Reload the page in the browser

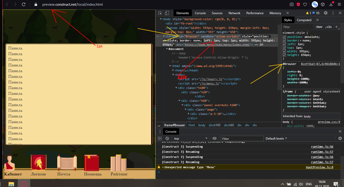point(23,4)
